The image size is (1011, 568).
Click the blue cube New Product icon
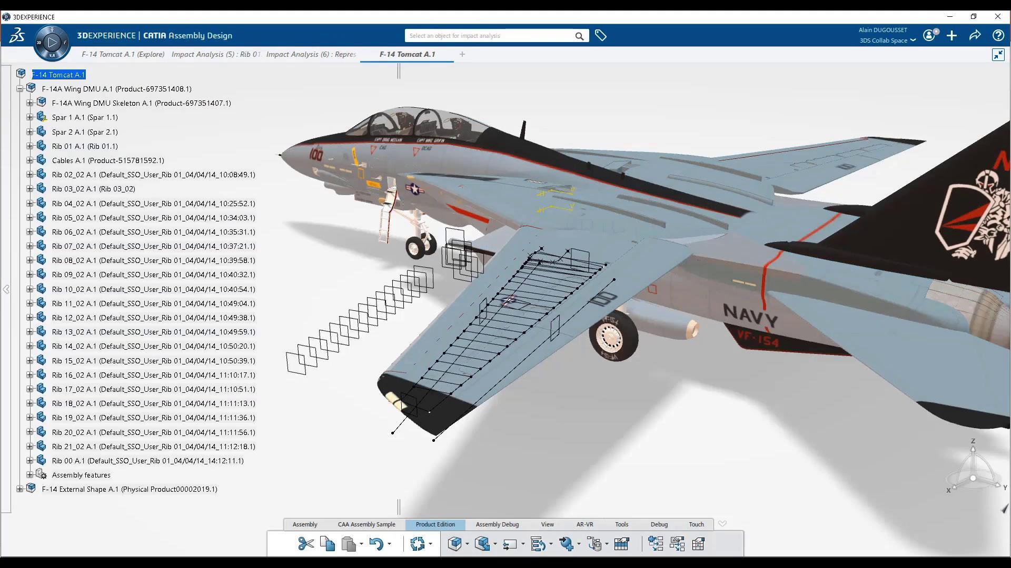click(x=455, y=544)
